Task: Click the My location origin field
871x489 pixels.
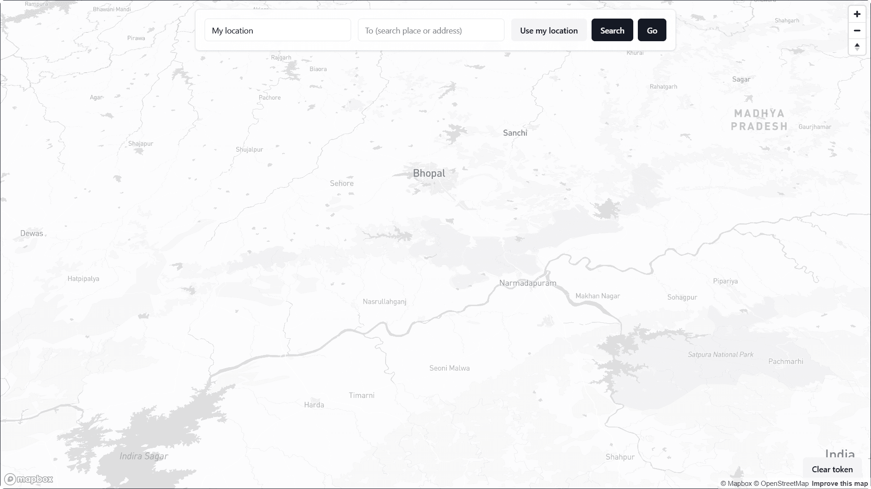Action: pos(278,30)
